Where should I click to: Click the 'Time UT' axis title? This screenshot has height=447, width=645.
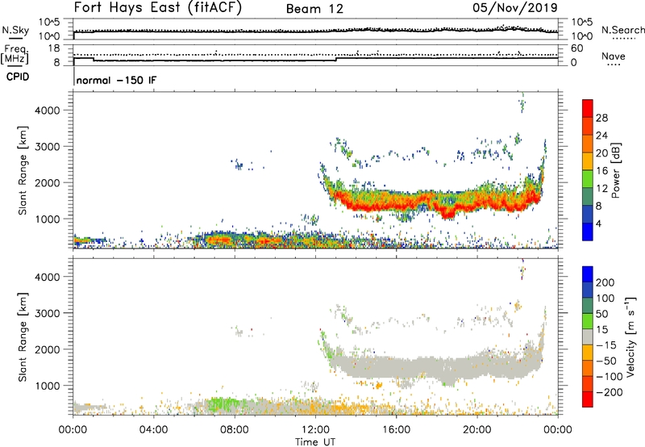315,442
